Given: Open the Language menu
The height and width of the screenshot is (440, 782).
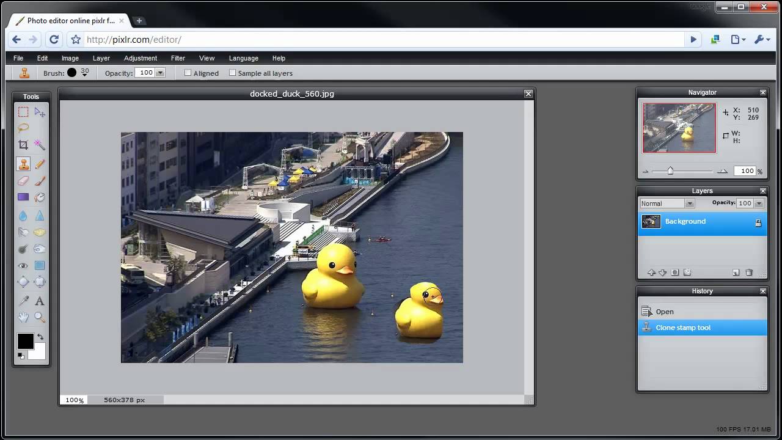Looking at the screenshot, I should coord(244,58).
